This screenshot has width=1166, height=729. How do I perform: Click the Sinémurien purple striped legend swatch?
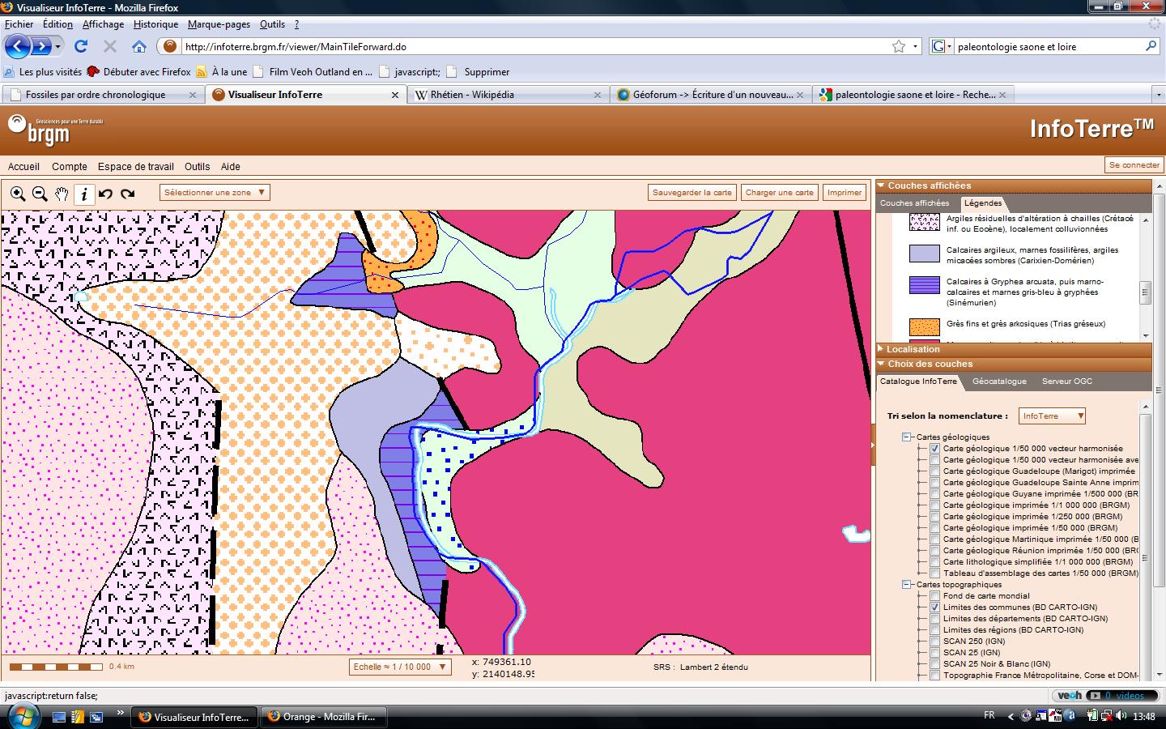click(x=924, y=285)
